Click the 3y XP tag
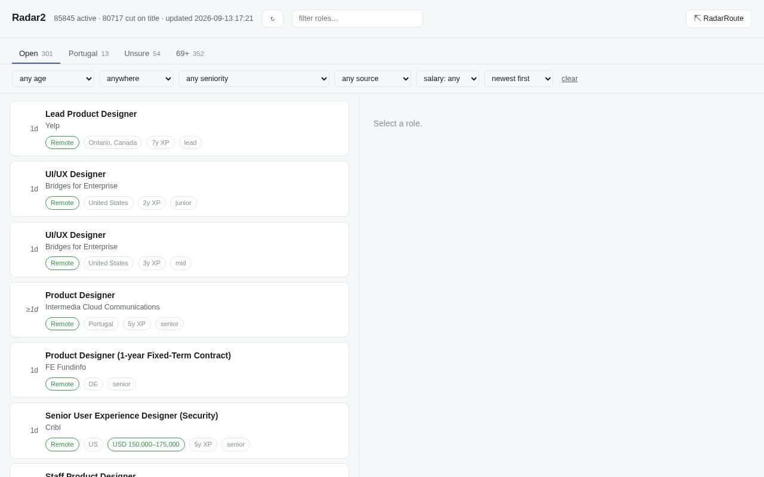This screenshot has height=477, width=764. point(152,263)
